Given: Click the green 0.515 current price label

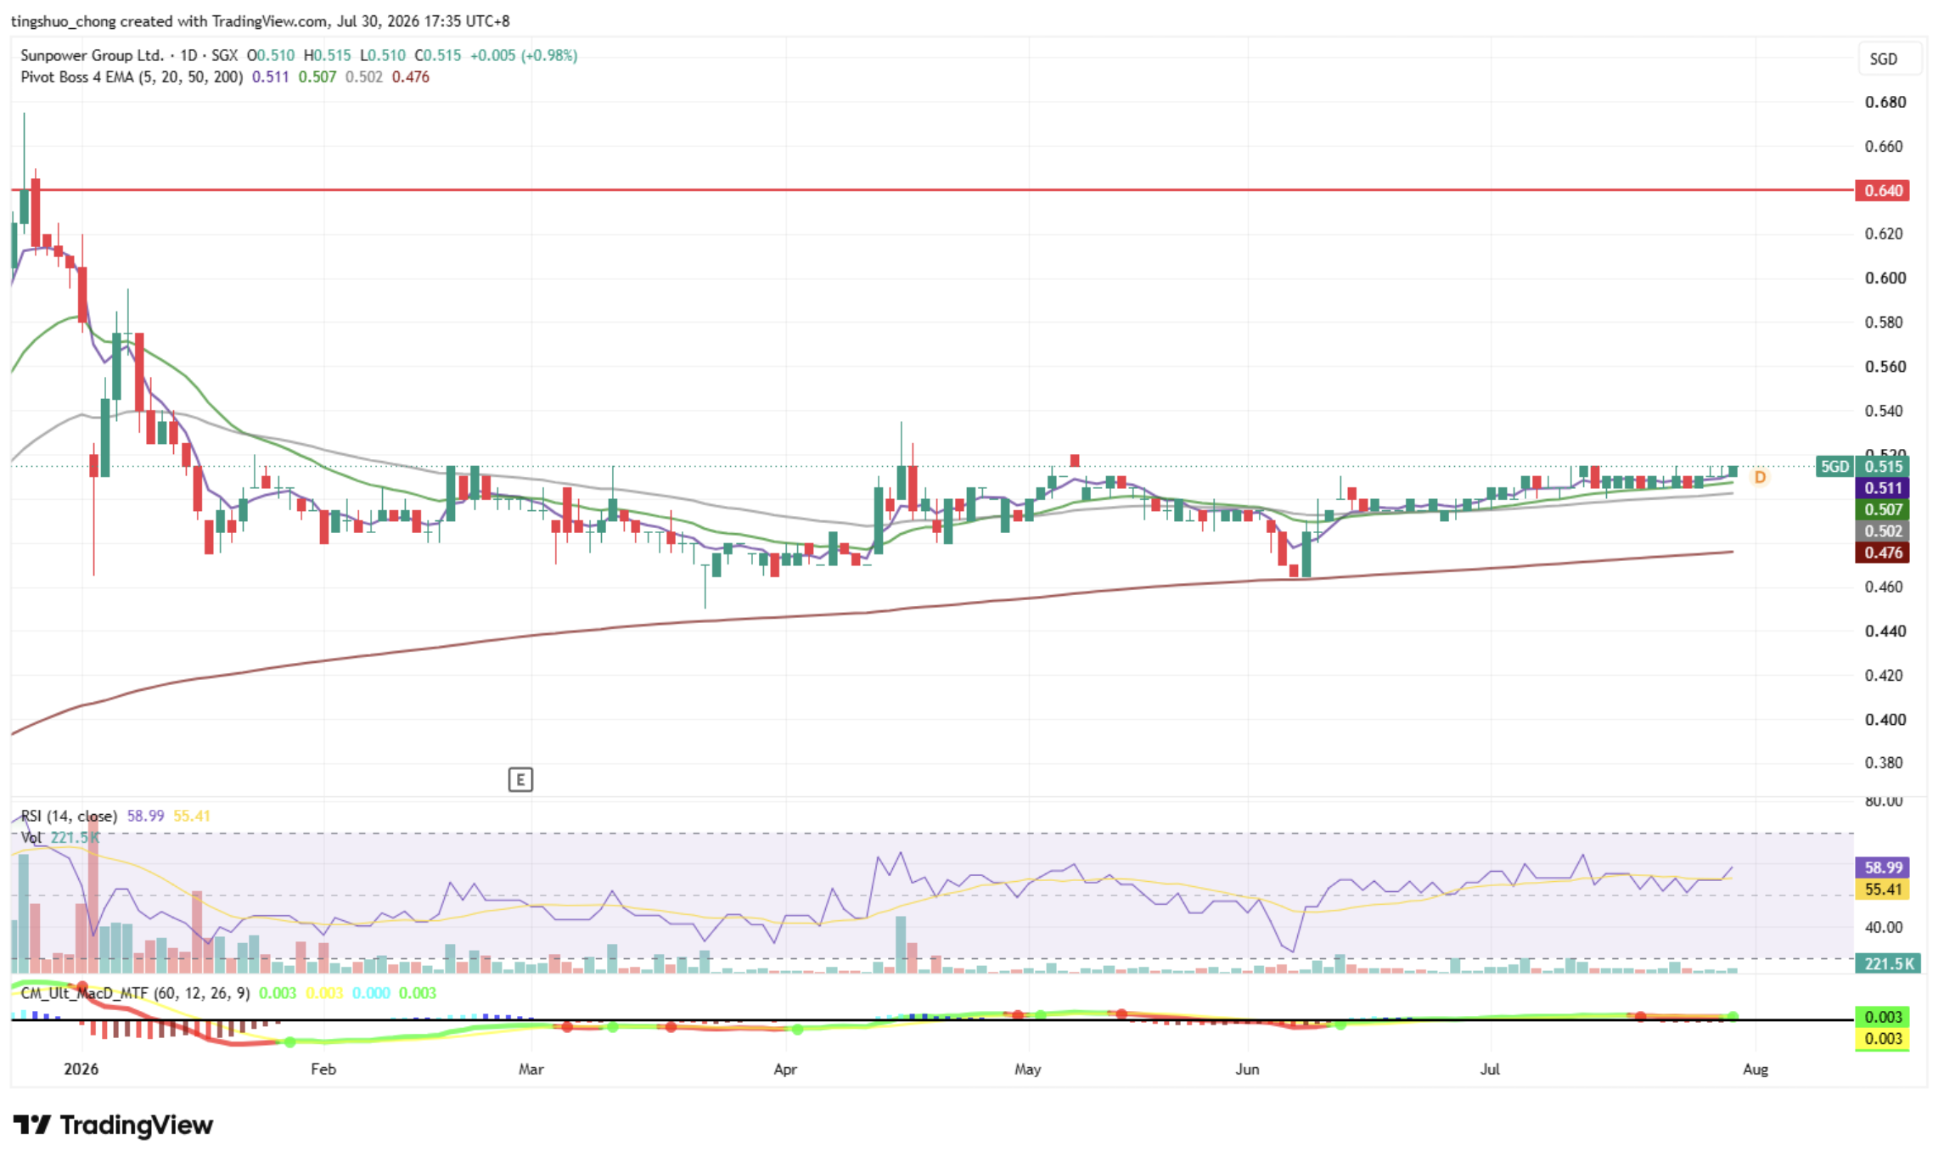Looking at the screenshot, I should [x=1882, y=466].
